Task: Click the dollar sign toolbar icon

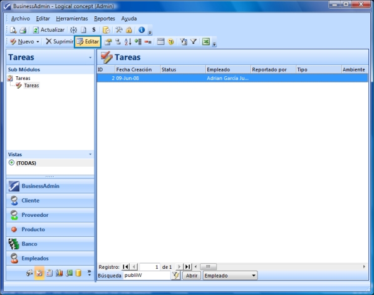Action: click(x=94, y=30)
